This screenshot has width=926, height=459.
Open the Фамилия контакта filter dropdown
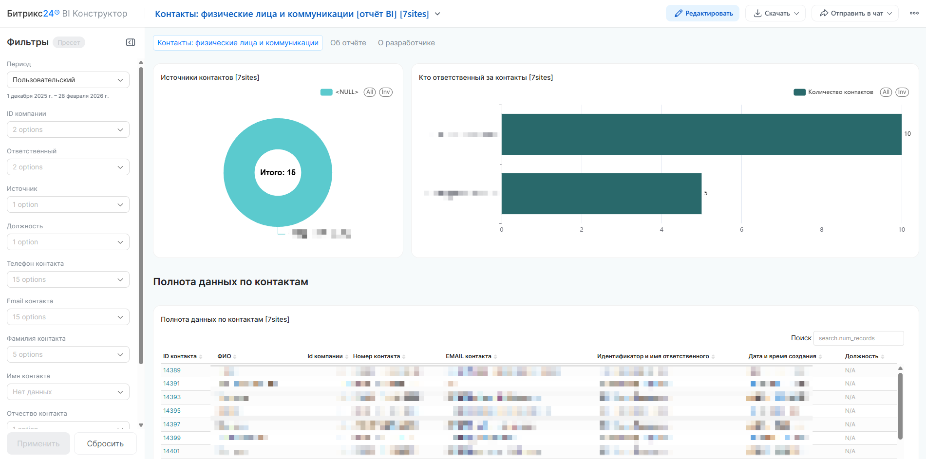(x=68, y=354)
